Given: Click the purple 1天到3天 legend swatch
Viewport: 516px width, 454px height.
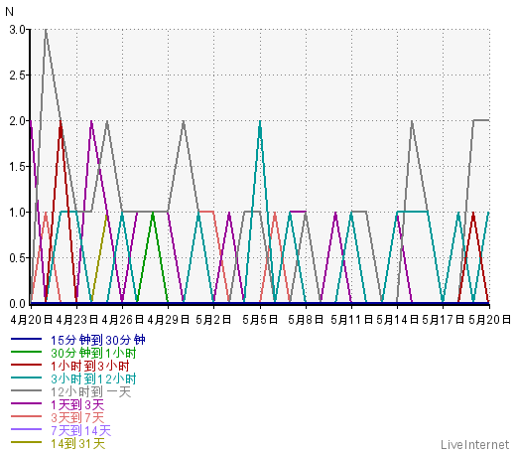Looking at the screenshot, I should point(26,403).
